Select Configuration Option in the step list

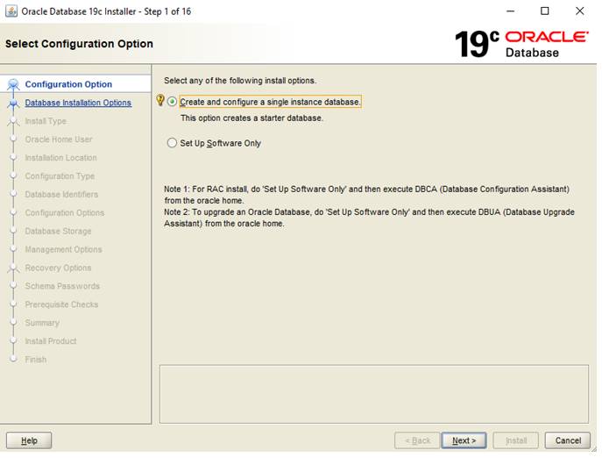click(68, 84)
